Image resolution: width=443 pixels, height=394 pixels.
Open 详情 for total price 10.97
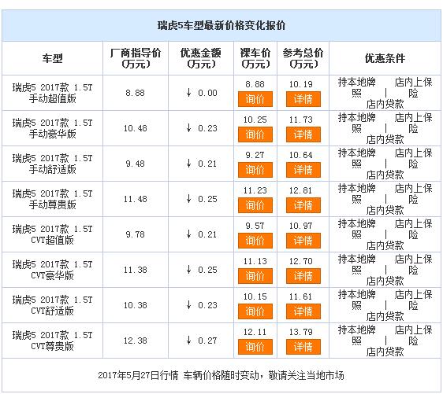click(303, 241)
